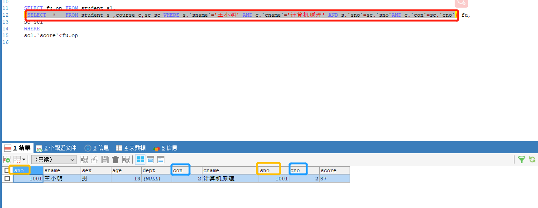
Task: Click line number 16 in the editor gutter
Action: tap(5, 43)
